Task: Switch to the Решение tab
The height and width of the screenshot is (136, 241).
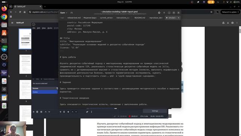Action: click(90, 18)
